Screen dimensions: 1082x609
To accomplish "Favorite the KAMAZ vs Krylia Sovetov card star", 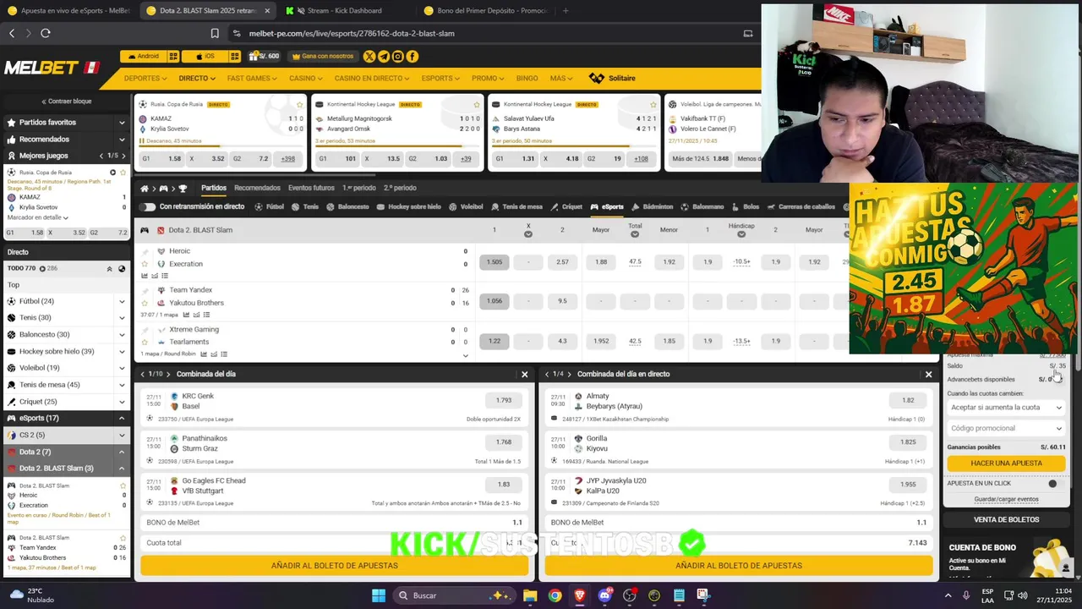I will click(x=299, y=104).
